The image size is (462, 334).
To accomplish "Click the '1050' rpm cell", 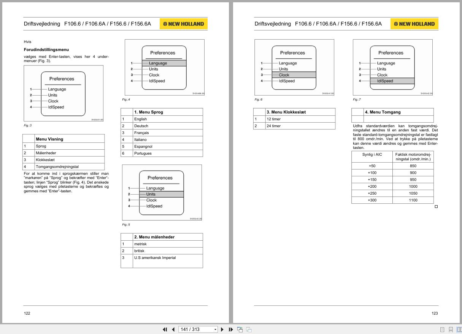I will pyautogui.click(x=413, y=193).
